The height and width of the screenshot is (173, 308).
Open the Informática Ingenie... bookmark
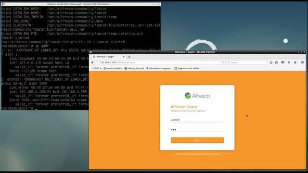pyautogui.click(x=159, y=68)
